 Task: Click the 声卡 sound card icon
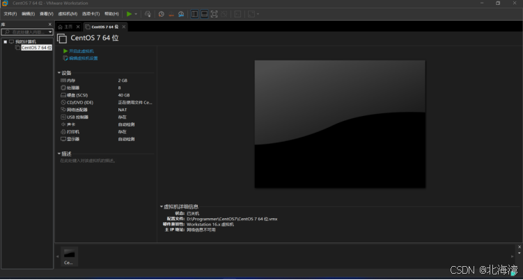point(63,124)
